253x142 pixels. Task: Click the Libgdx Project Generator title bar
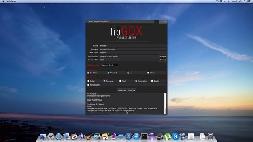(120, 22)
